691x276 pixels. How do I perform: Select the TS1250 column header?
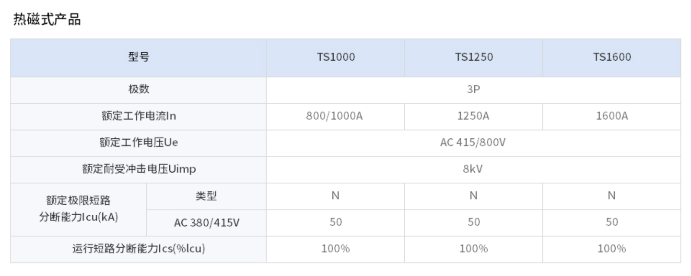click(473, 57)
